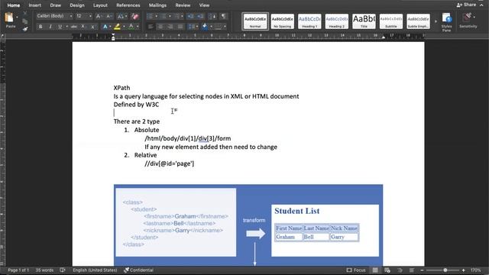Apply superscript formatting
This screenshot has height=275, width=489.
[93, 27]
